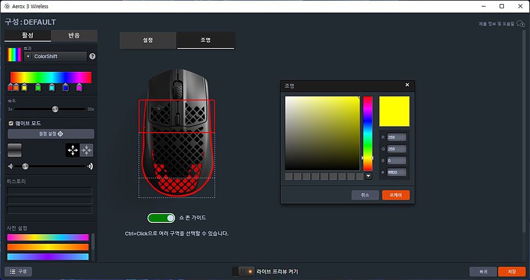This screenshot has height=280, width=530.
Task: Click the wave width slider handle
Action: 26,166
